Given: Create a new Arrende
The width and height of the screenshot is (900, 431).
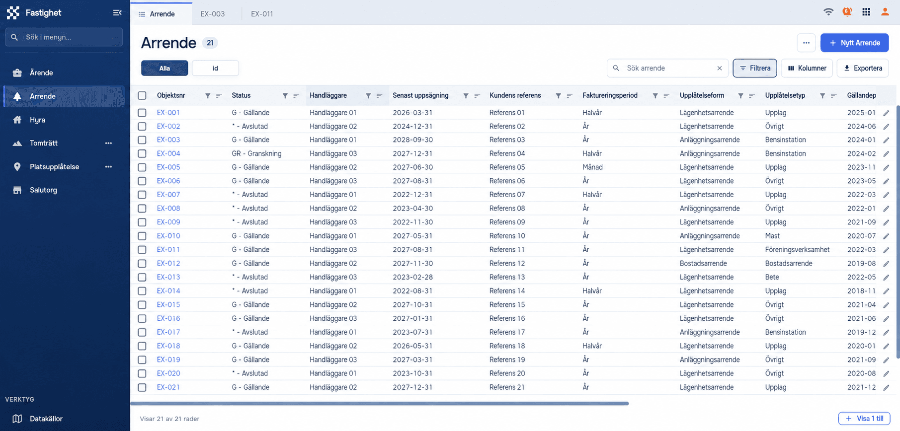Looking at the screenshot, I should pyautogui.click(x=854, y=43).
